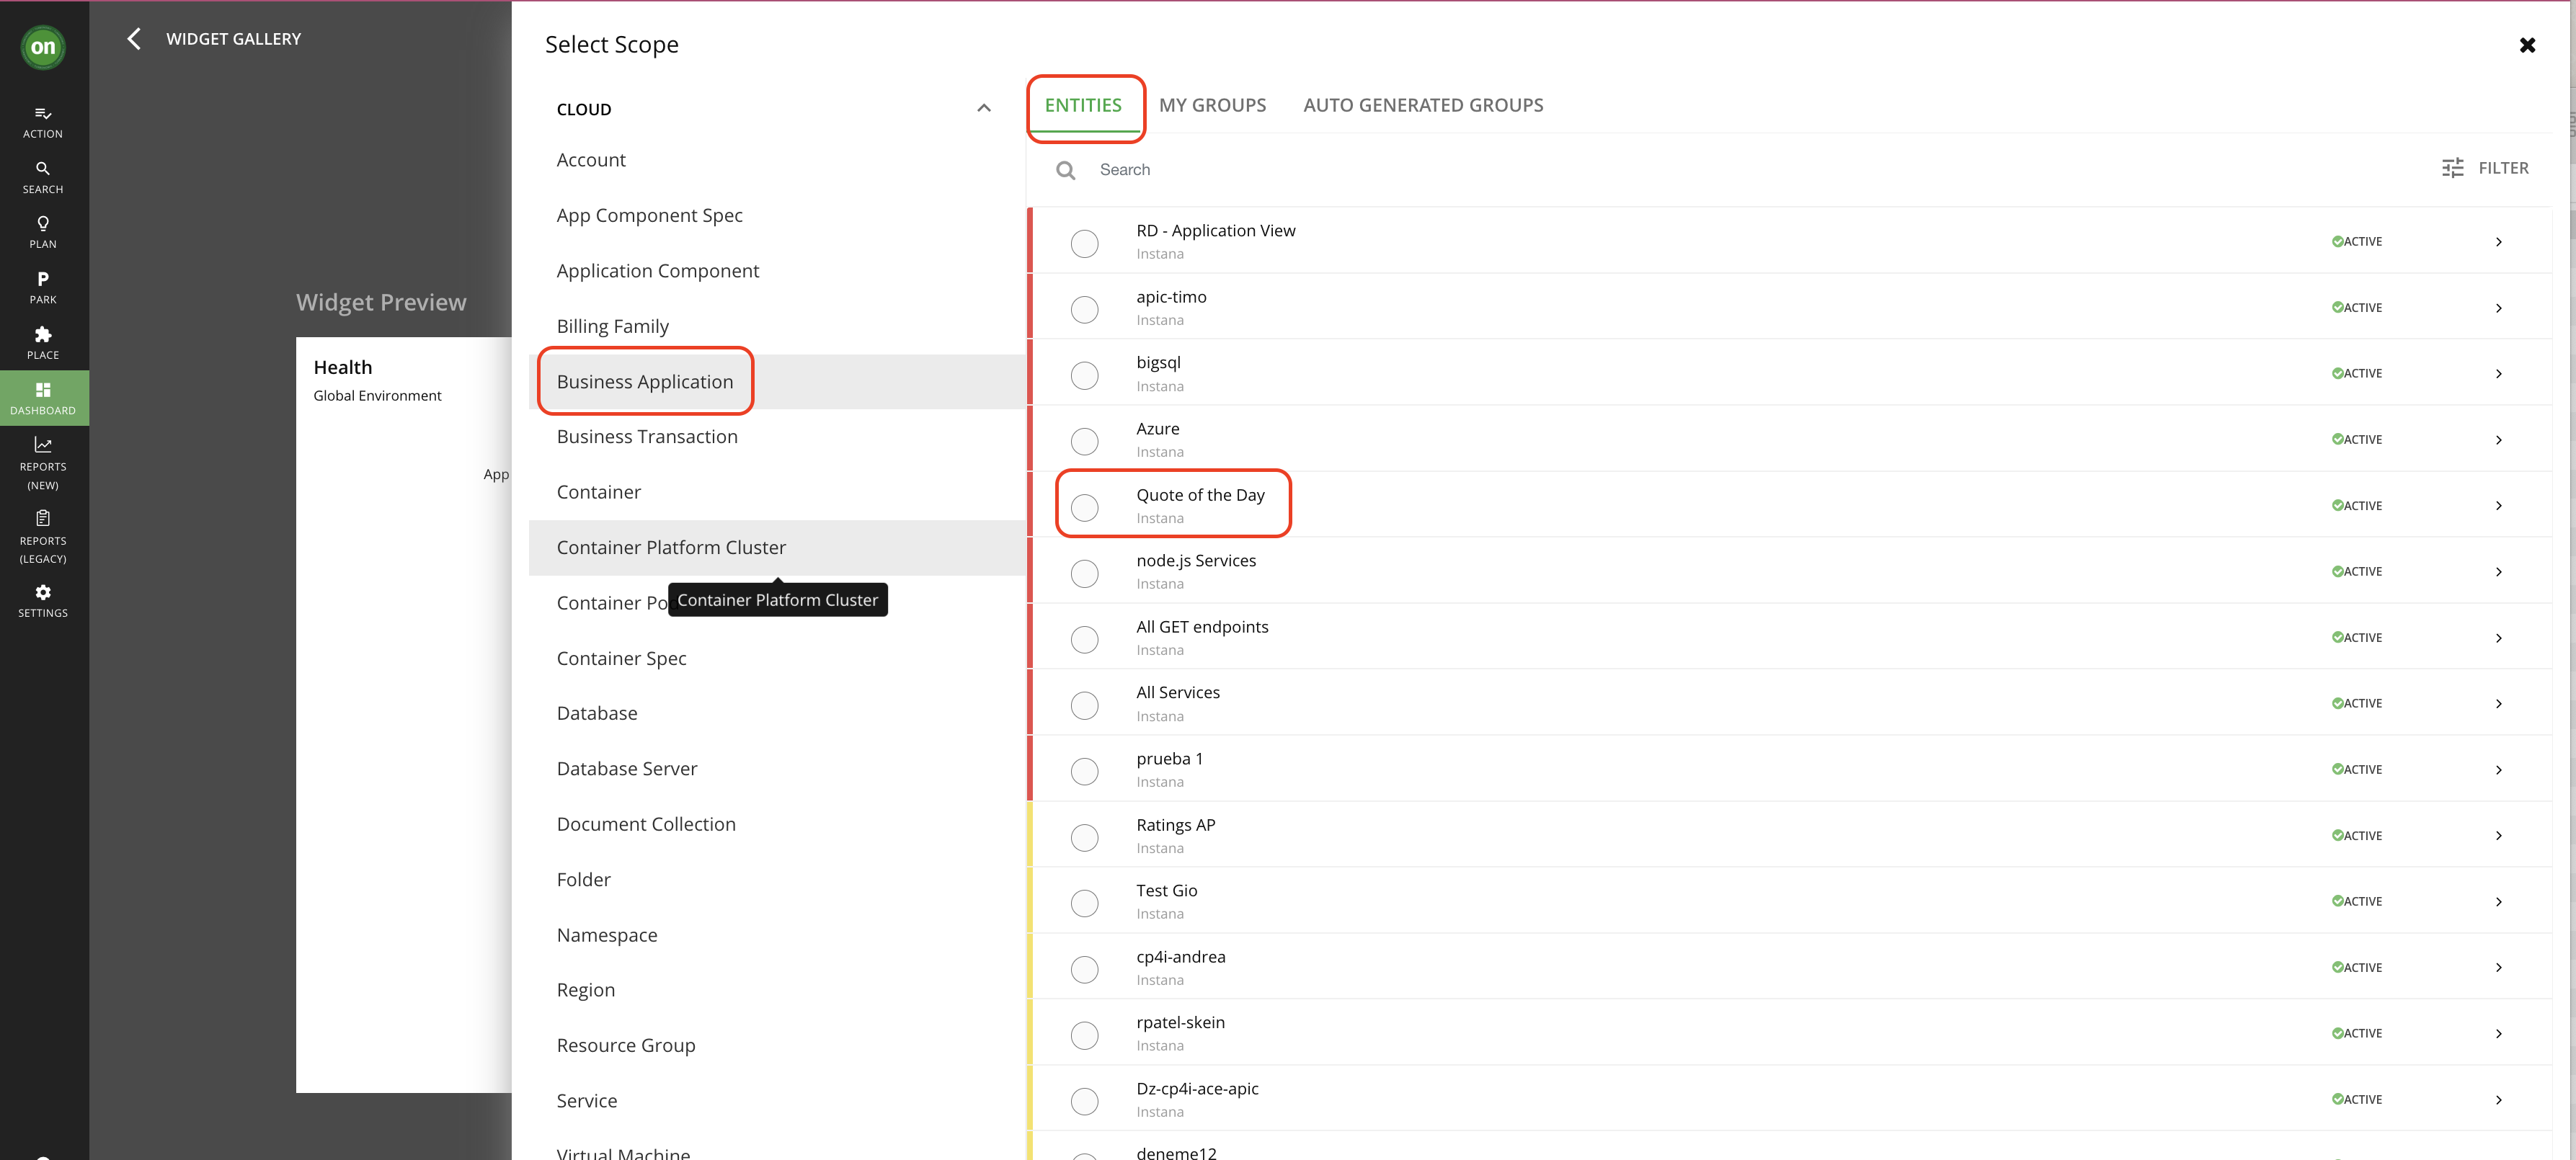The image size is (2576, 1160).
Task: Click the Filter sliders icon
Action: 2452,168
